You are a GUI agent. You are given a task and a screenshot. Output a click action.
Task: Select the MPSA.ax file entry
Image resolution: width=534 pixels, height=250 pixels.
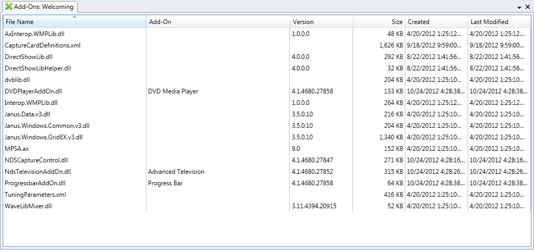point(17,149)
